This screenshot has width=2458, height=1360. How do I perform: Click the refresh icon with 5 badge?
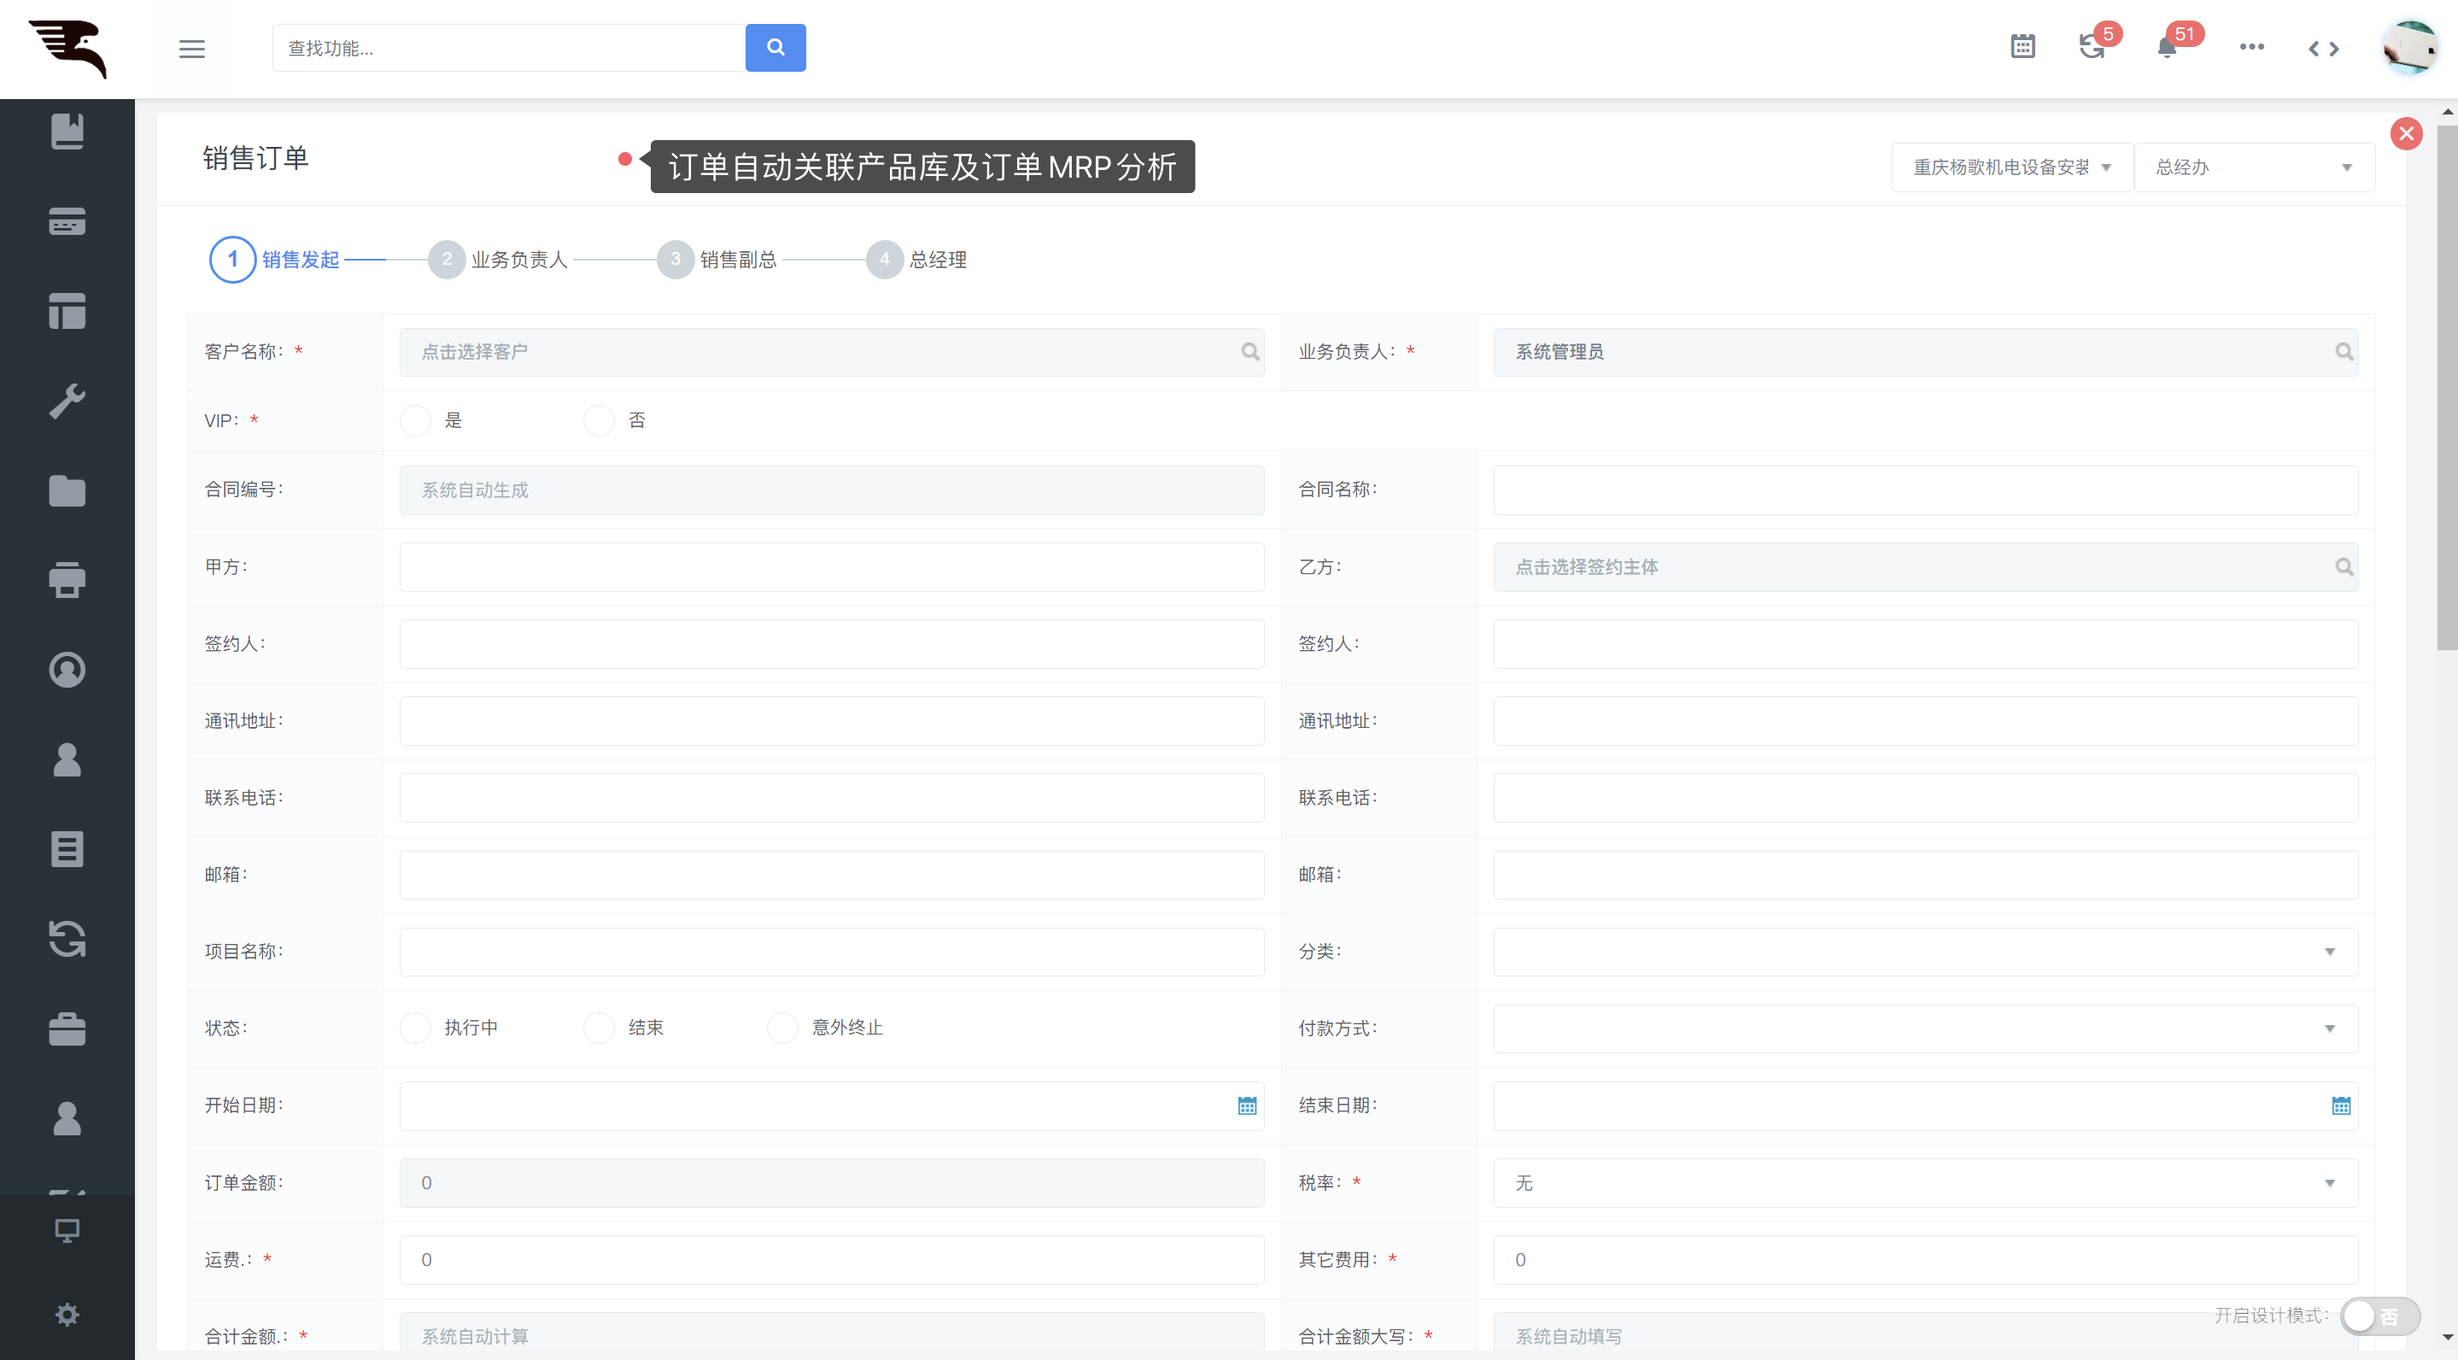[x=2091, y=47]
